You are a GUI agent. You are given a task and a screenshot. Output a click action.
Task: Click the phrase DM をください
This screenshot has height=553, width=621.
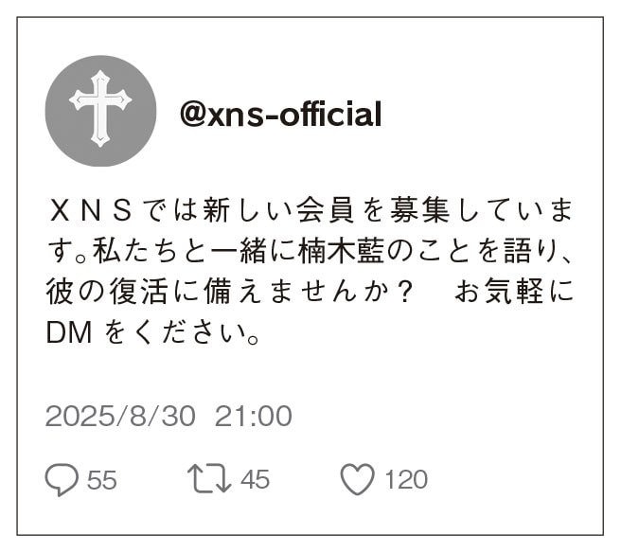point(152,332)
